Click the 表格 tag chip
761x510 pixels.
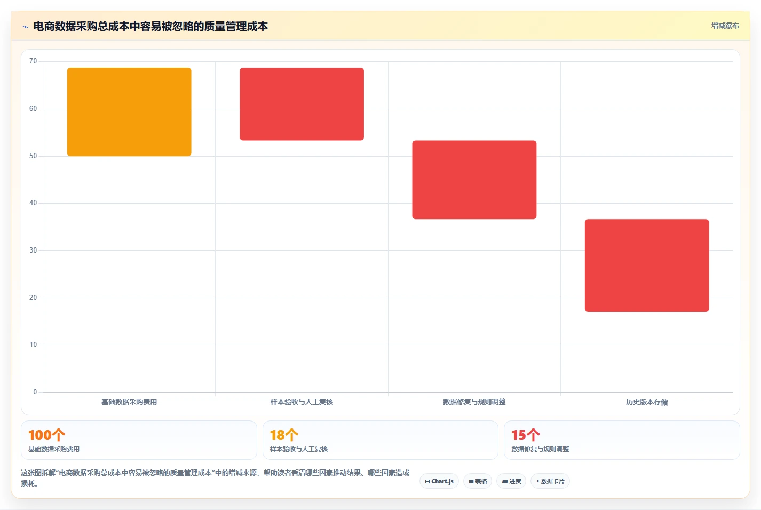[x=478, y=481]
